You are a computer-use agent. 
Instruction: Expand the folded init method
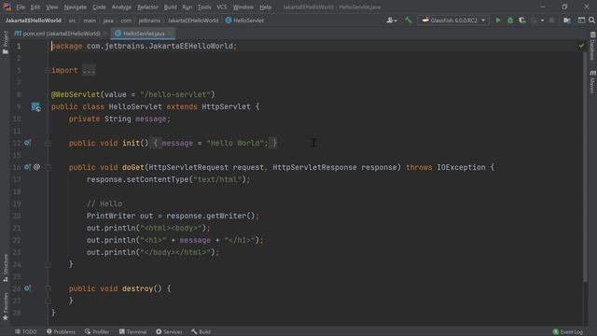pos(48,143)
